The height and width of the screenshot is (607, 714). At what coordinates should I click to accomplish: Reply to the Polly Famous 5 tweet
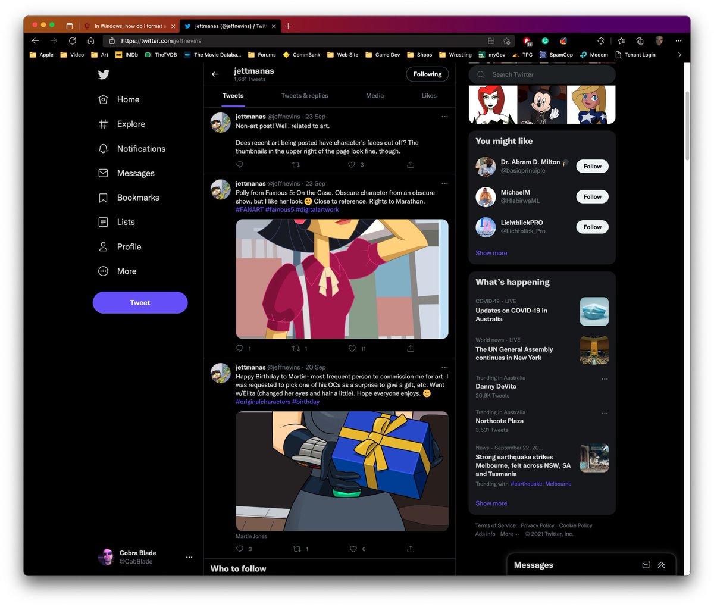(x=240, y=348)
